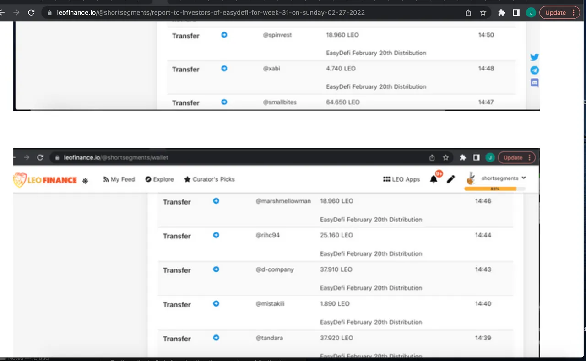This screenshot has width=586, height=361.
Task: Open the extensions puzzle icon in the top browser
Action: (501, 13)
